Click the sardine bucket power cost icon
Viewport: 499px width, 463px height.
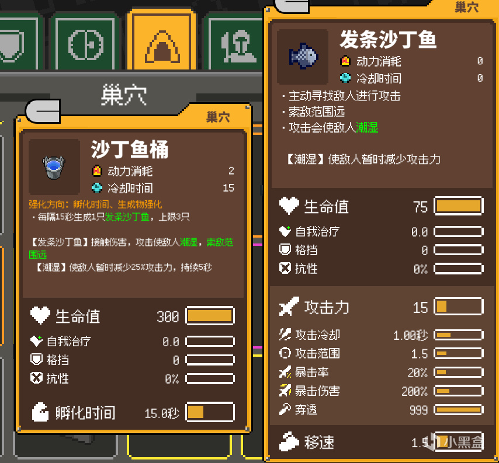tap(97, 171)
